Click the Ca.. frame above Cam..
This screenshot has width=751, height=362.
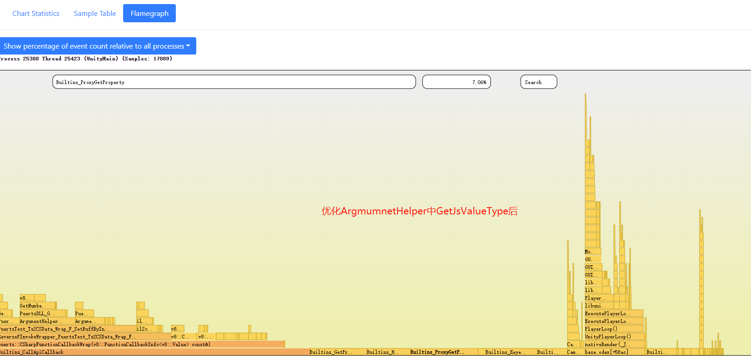(x=573, y=344)
